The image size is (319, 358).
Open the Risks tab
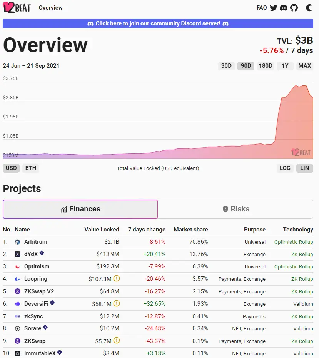click(x=235, y=209)
